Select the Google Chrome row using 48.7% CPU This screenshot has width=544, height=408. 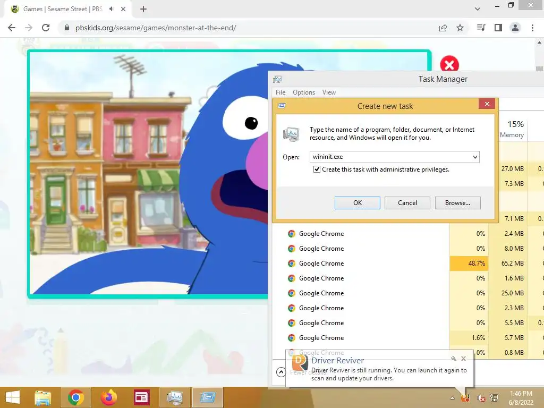(407, 263)
